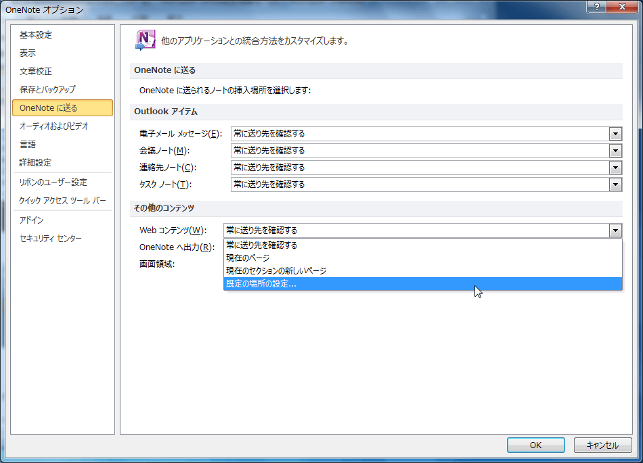Select クイック アクセス ツール バー category

point(62,201)
